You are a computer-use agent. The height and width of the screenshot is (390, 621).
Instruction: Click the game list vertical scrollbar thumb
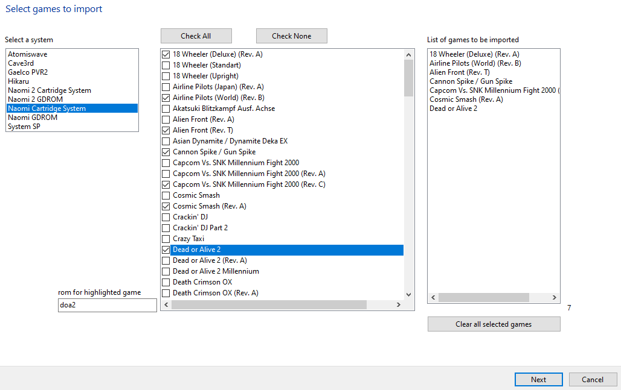coord(409,78)
